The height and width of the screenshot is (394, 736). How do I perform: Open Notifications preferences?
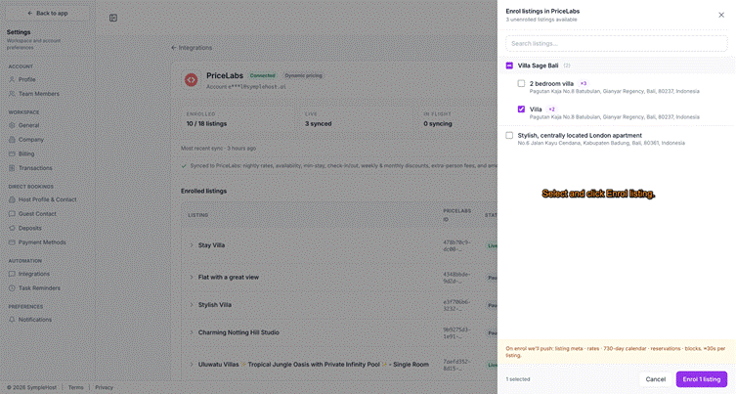tap(35, 320)
